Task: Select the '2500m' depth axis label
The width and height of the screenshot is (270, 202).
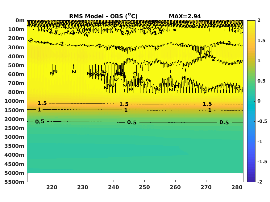Action: [15, 128]
